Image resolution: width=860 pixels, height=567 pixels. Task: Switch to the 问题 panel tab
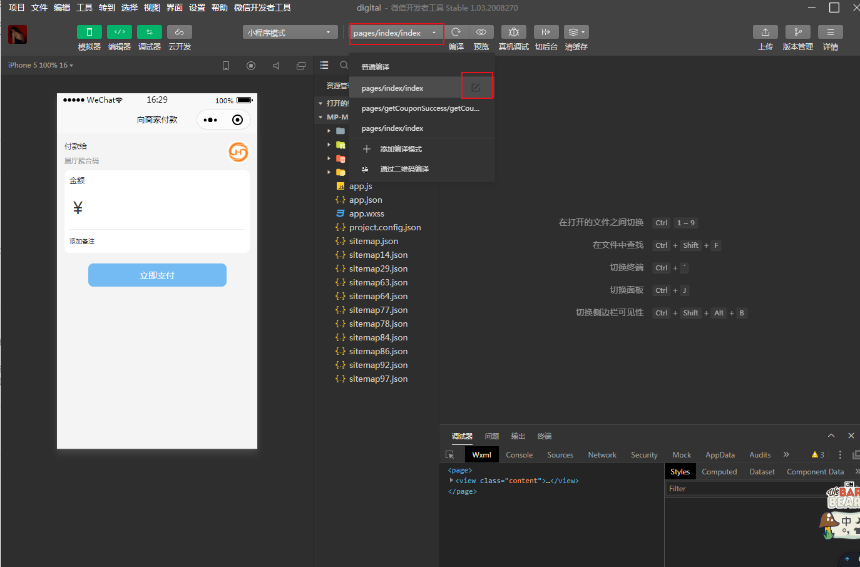click(492, 436)
